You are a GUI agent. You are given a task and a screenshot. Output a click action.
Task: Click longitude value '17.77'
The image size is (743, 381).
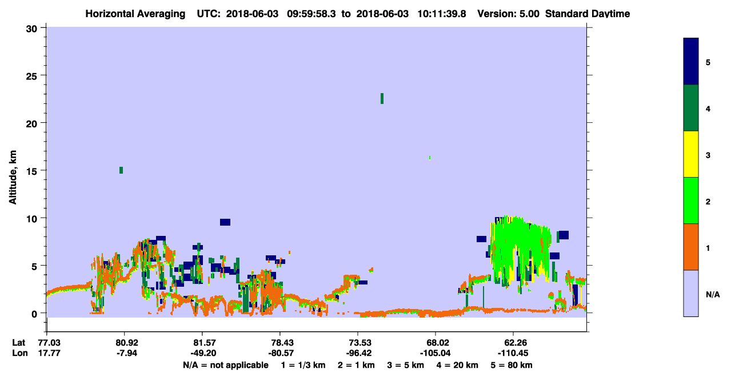pos(49,353)
